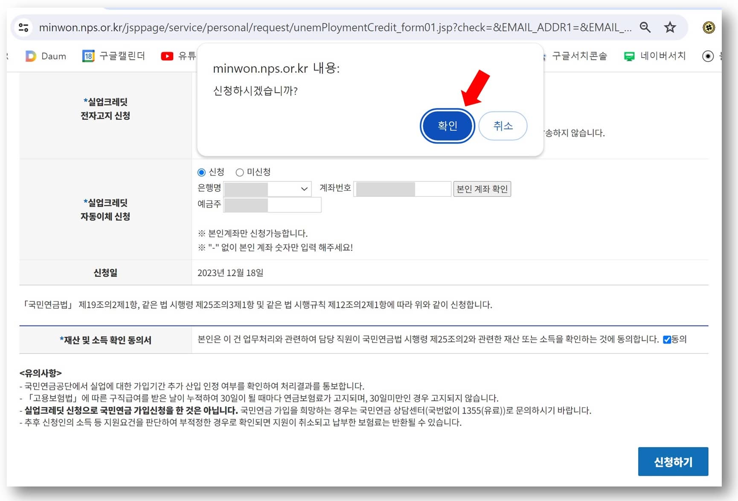Click the rightmost circular bookmark icon
The image size is (738, 501).
707,56
